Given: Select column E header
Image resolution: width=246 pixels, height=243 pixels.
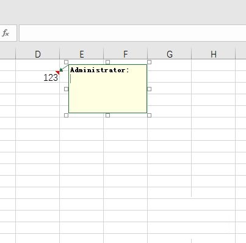Looking at the screenshot, I should pyautogui.click(x=82, y=54).
